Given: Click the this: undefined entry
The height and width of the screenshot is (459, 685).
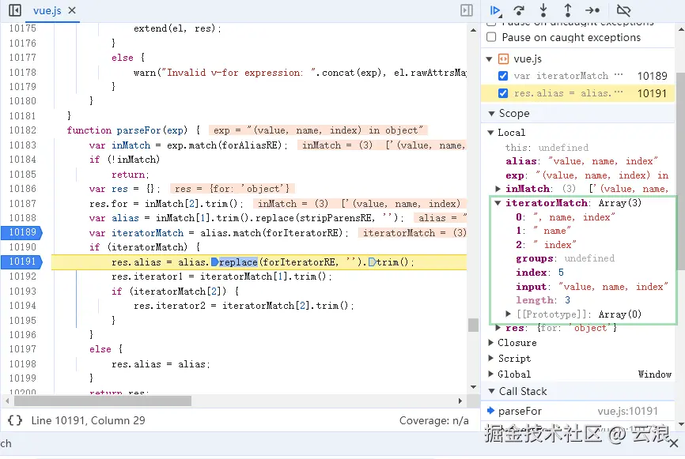Looking at the screenshot, I should pyautogui.click(x=547, y=148).
